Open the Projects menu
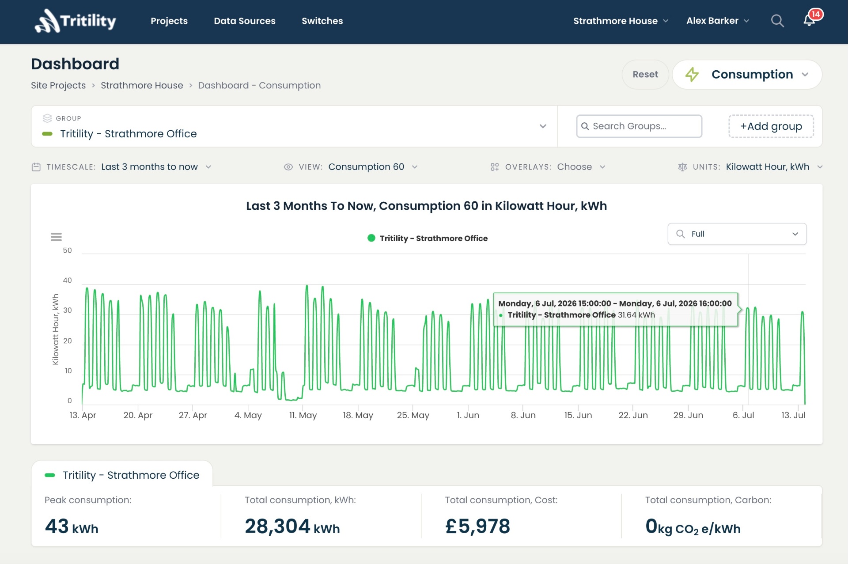The height and width of the screenshot is (564, 848). click(x=169, y=21)
